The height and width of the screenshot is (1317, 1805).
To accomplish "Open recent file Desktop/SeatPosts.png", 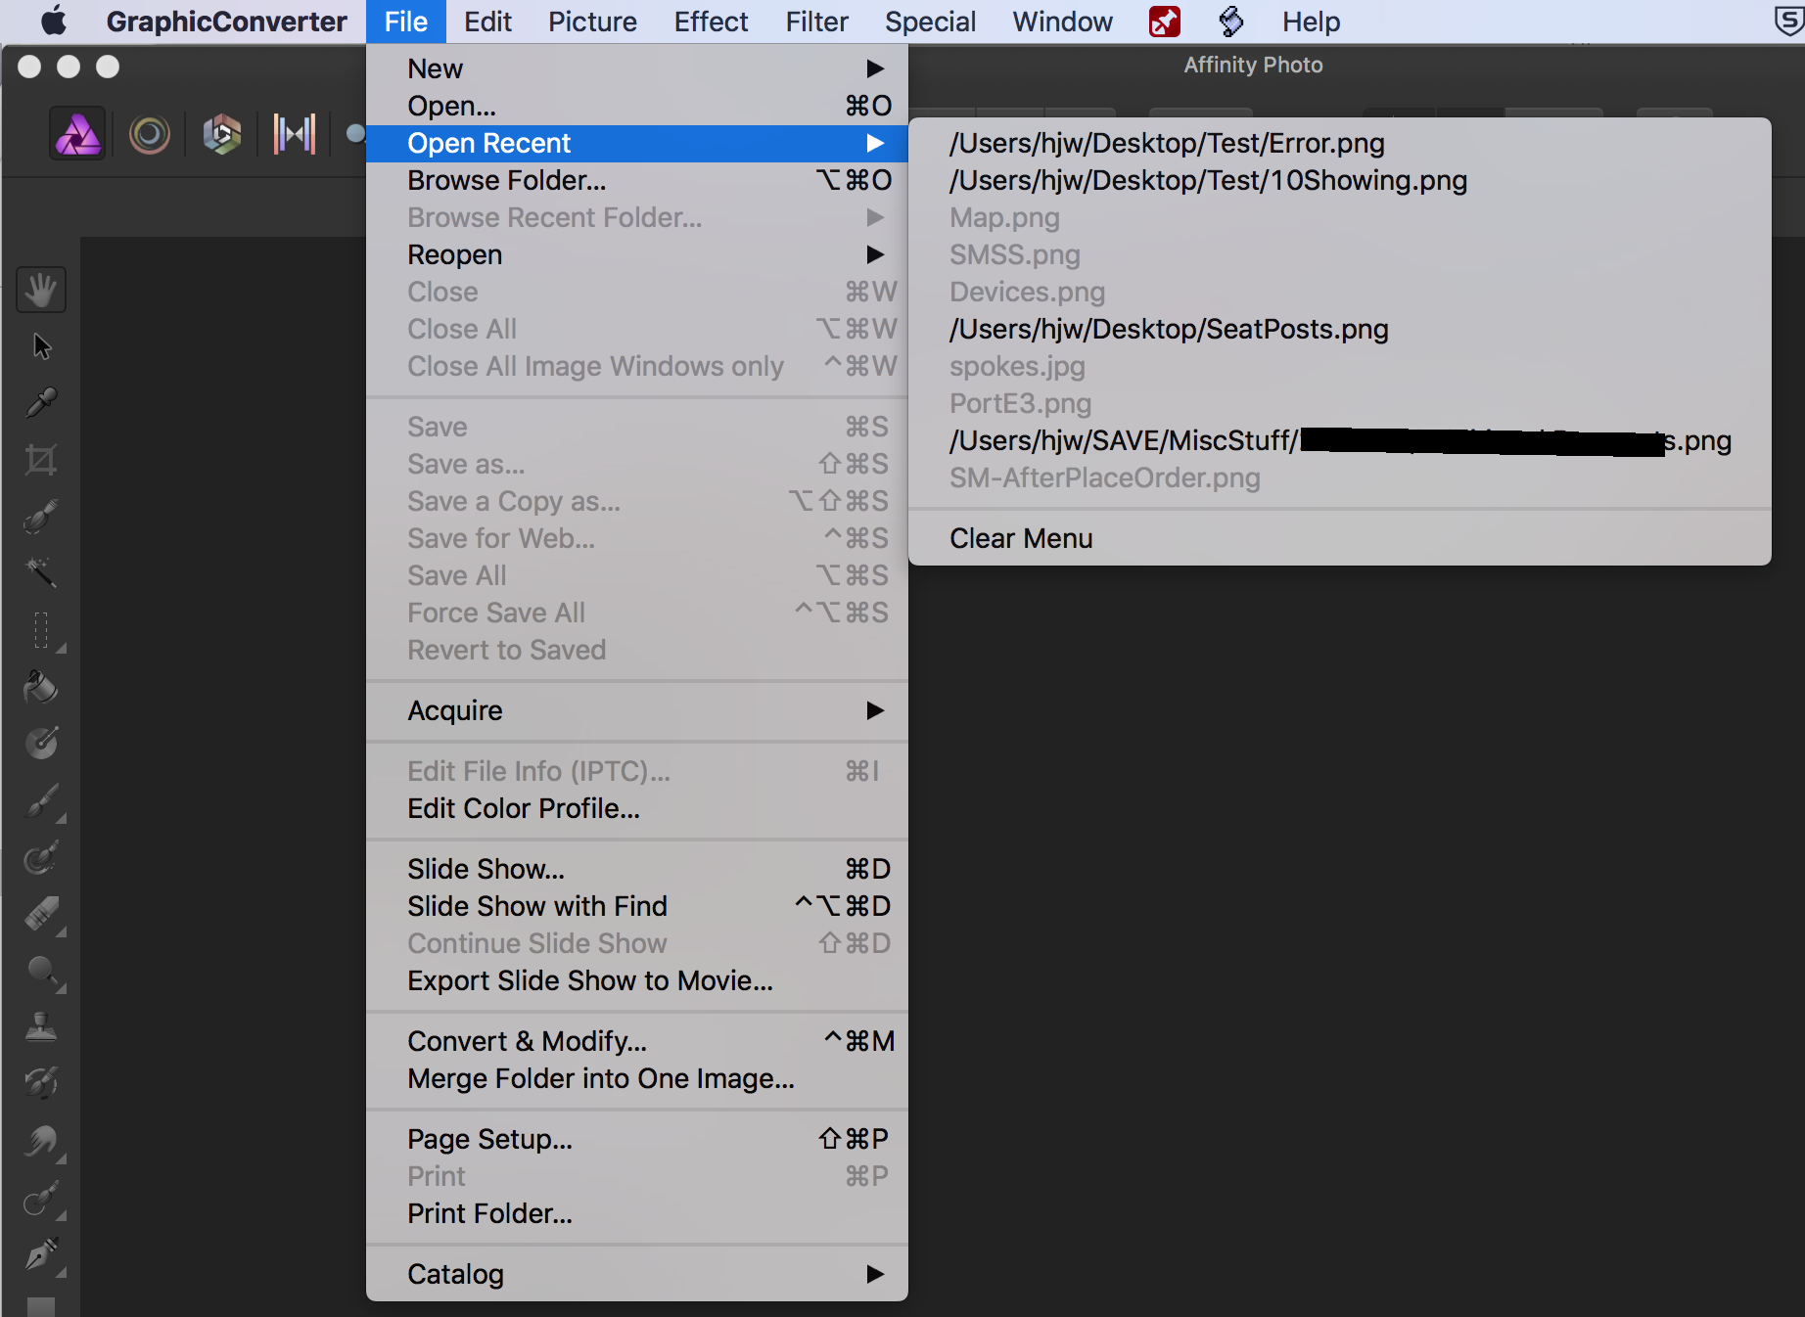I will (x=1340, y=329).
